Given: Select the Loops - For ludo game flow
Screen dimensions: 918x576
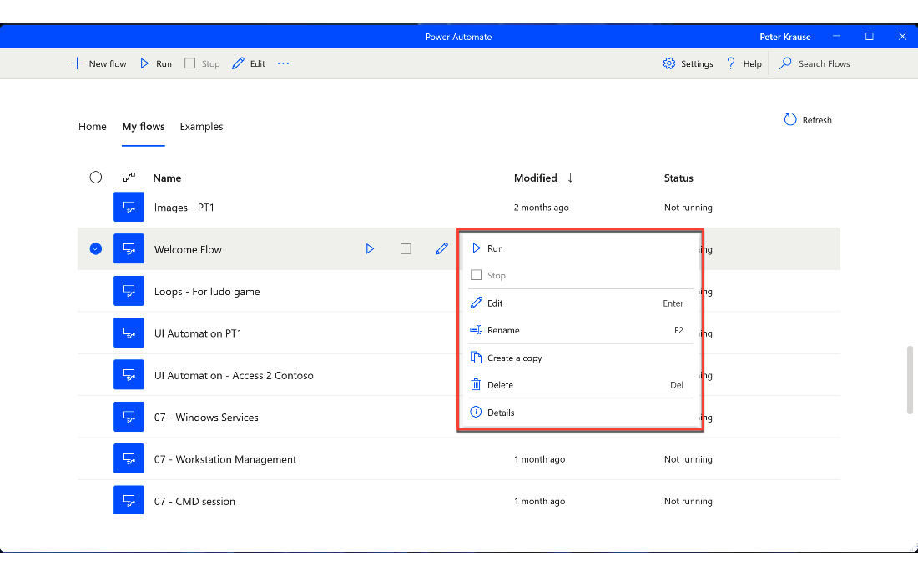Looking at the screenshot, I should 207,292.
